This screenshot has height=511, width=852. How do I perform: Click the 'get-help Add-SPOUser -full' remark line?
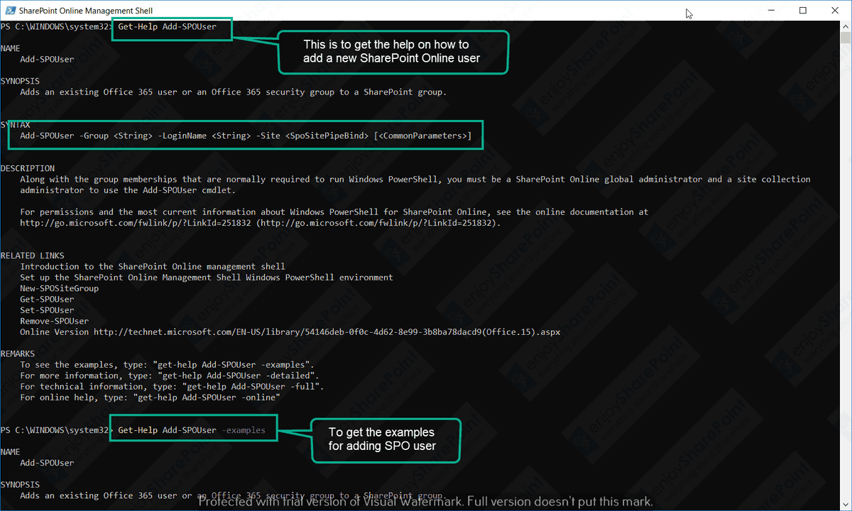tap(173, 387)
